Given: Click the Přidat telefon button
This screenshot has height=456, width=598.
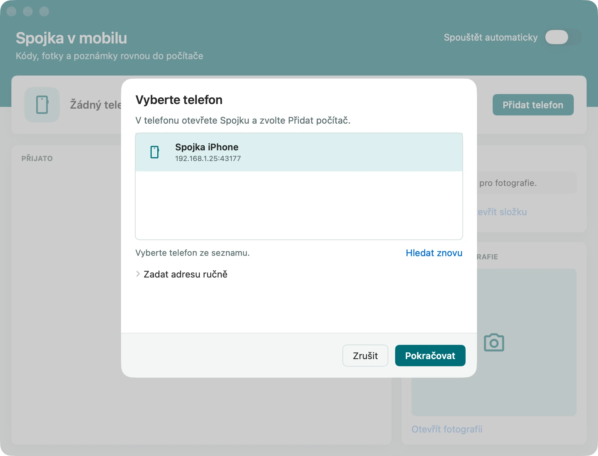Looking at the screenshot, I should tap(533, 105).
